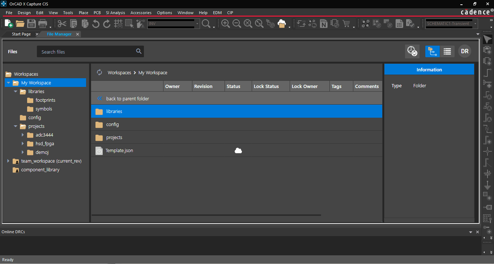Click the Zoom out magnifier icon

tap(237, 24)
